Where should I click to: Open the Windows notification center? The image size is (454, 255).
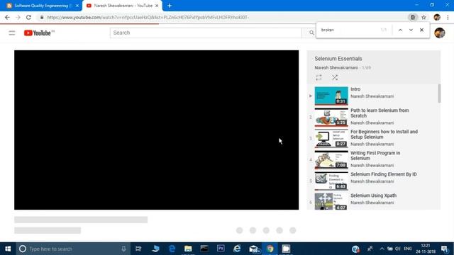tap(445, 249)
